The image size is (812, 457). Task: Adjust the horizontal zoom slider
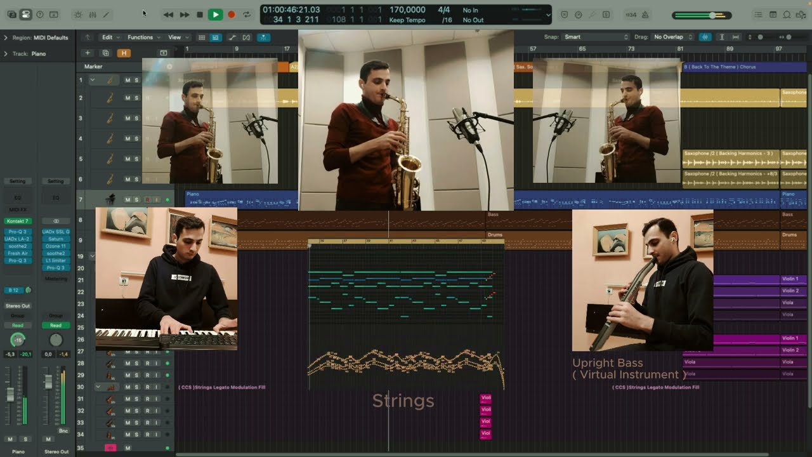coord(789,37)
